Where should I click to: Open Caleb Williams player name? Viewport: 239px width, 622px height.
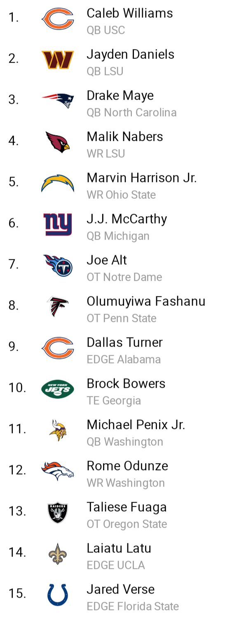pos(130,13)
